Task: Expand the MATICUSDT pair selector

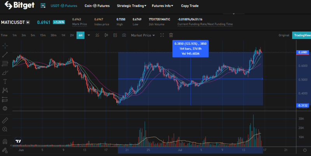Action: 28,22
